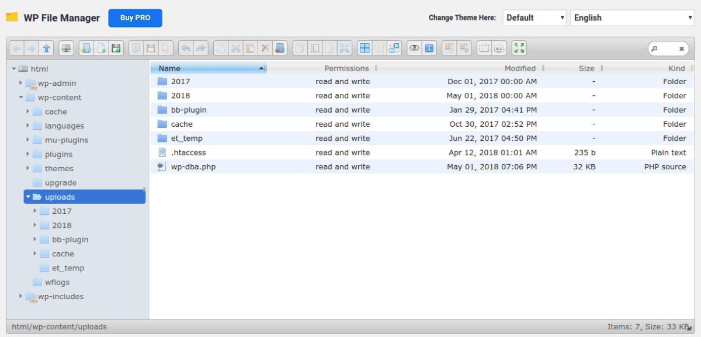The height and width of the screenshot is (337, 701).
Task: Click the select all icon
Action: 365,48
